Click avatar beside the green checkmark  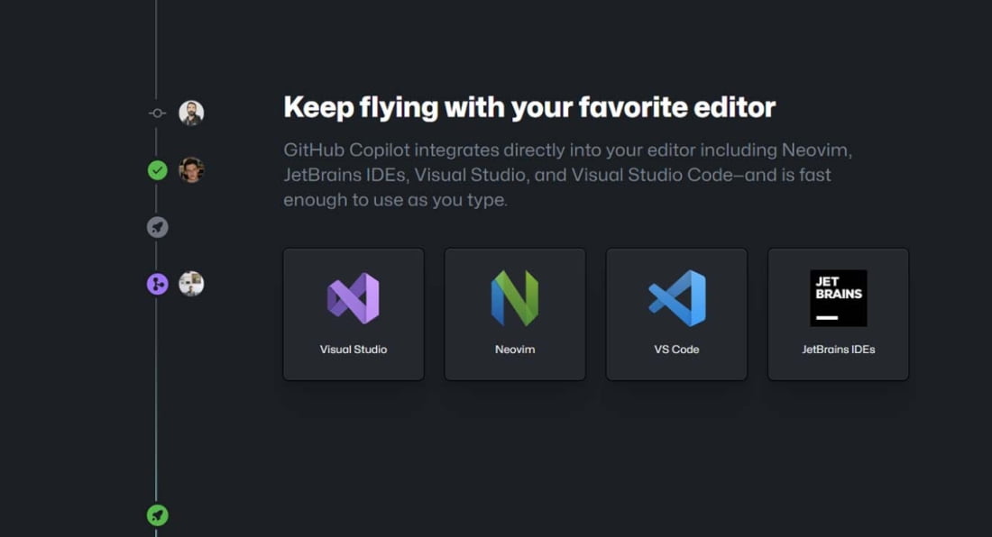pyautogui.click(x=191, y=170)
